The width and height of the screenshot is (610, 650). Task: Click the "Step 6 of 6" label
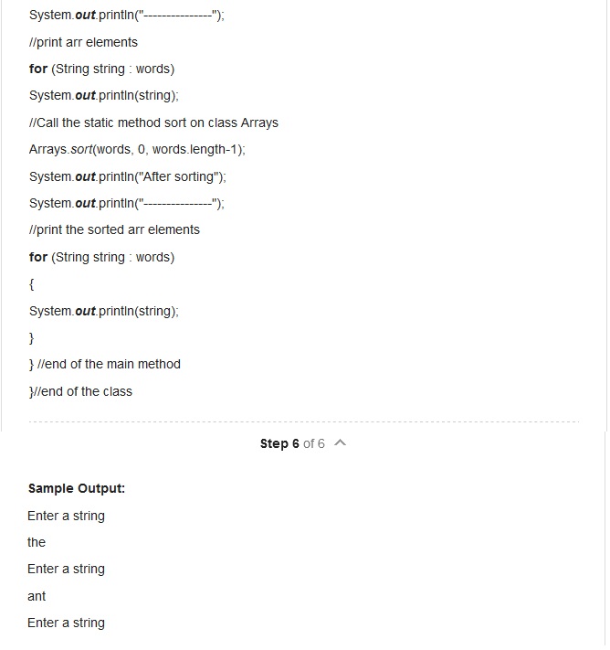pos(292,443)
